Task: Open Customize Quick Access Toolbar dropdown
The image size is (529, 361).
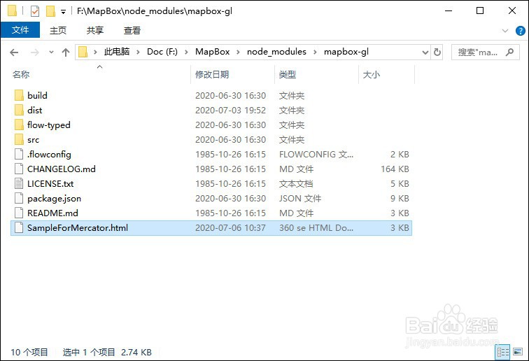Action: tap(63, 12)
